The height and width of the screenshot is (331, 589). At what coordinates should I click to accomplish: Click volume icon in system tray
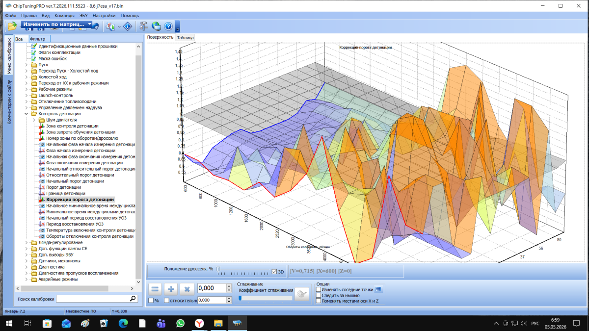(x=524, y=323)
